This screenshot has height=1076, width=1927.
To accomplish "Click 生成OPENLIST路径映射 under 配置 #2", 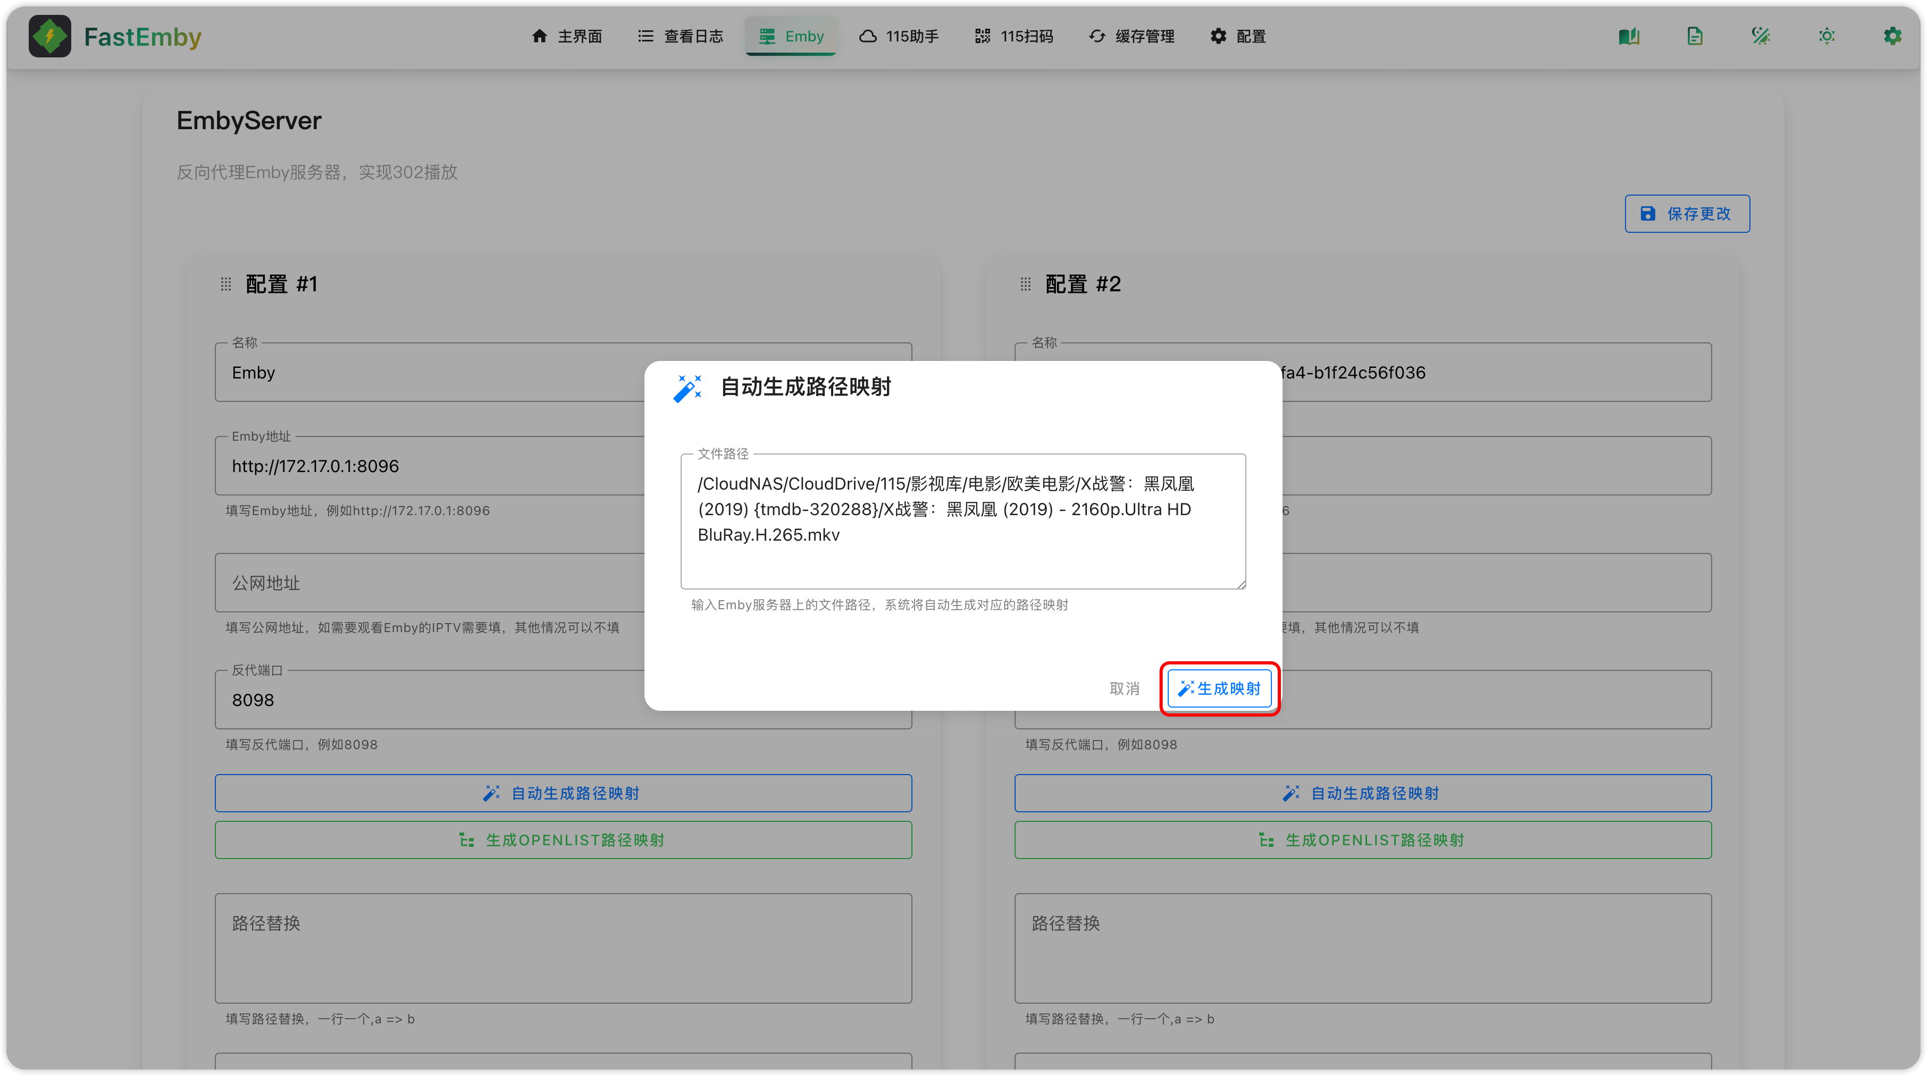I will coord(1362,840).
